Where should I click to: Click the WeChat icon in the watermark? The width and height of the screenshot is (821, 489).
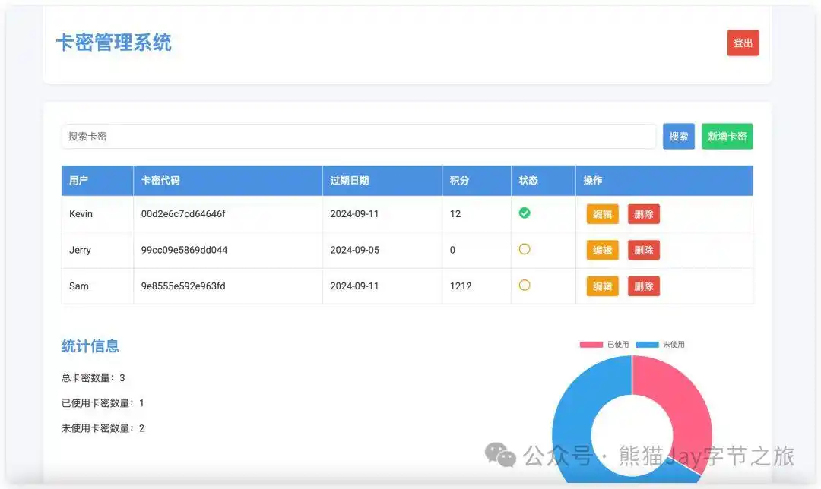pos(498,453)
